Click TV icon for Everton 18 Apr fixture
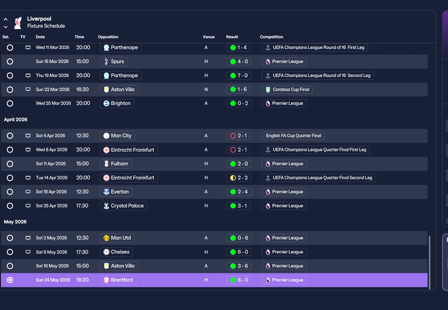This screenshot has width=448, height=310. click(x=28, y=192)
